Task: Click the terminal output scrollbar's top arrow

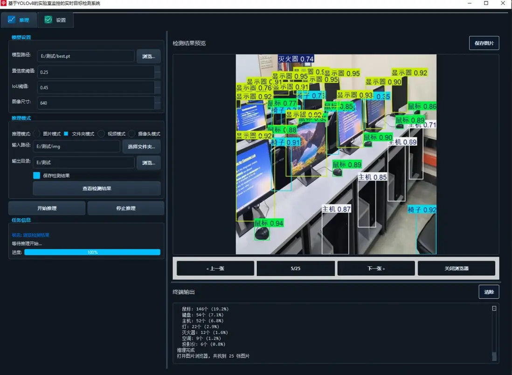Action: pyautogui.click(x=494, y=308)
